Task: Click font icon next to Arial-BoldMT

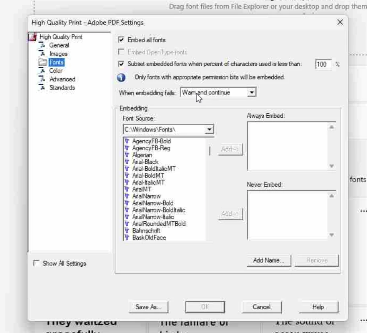Action: (x=127, y=176)
